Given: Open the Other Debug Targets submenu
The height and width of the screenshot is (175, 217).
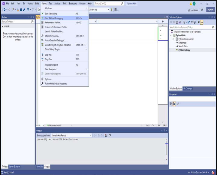Looking at the screenshot, I should click(65, 49).
